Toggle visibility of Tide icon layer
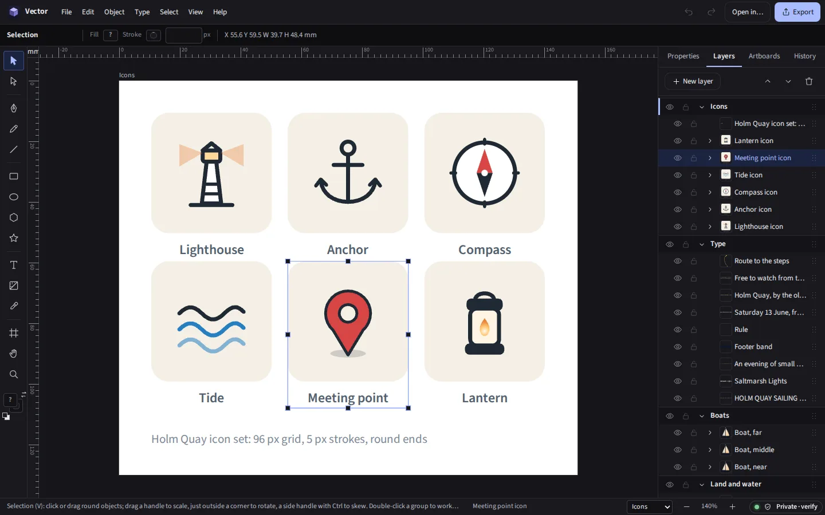 click(x=678, y=175)
